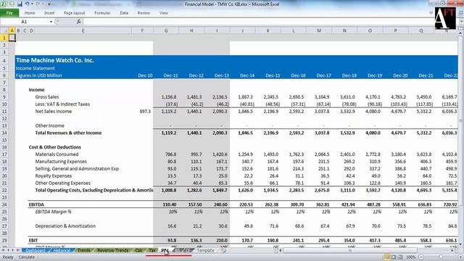Go to the last sheet tab using the navigation arrow
The width and height of the screenshot is (464, 261).
coord(17,251)
